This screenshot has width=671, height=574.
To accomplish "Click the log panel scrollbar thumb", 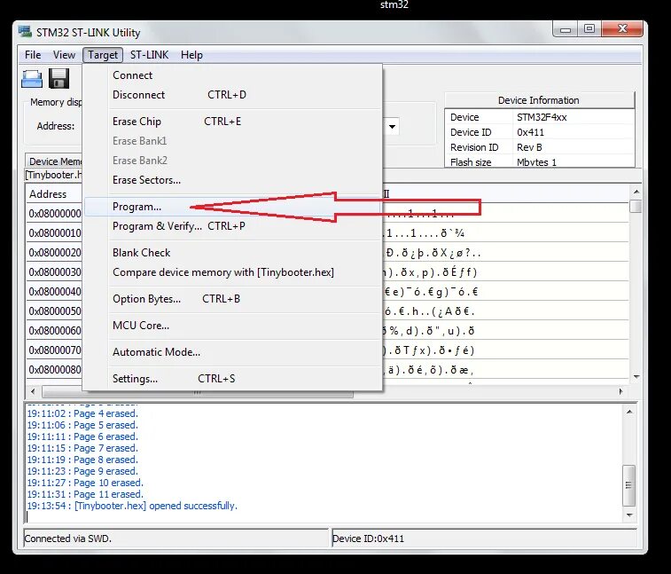I will tap(628, 485).
